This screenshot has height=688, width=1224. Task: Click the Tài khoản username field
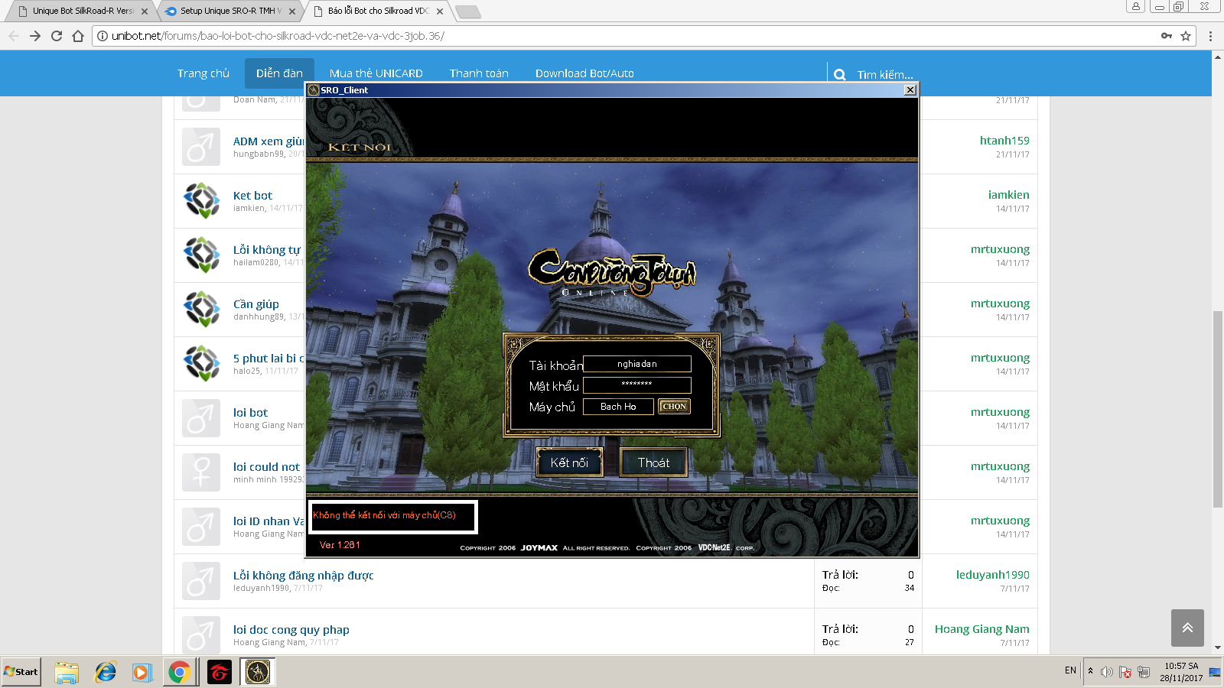pyautogui.click(x=637, y=364)
